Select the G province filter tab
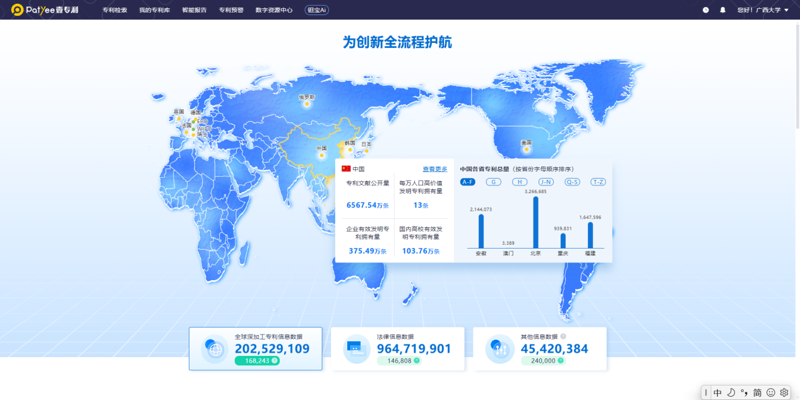The width and height of the screenshot is (800, 400). pos(494,182)
